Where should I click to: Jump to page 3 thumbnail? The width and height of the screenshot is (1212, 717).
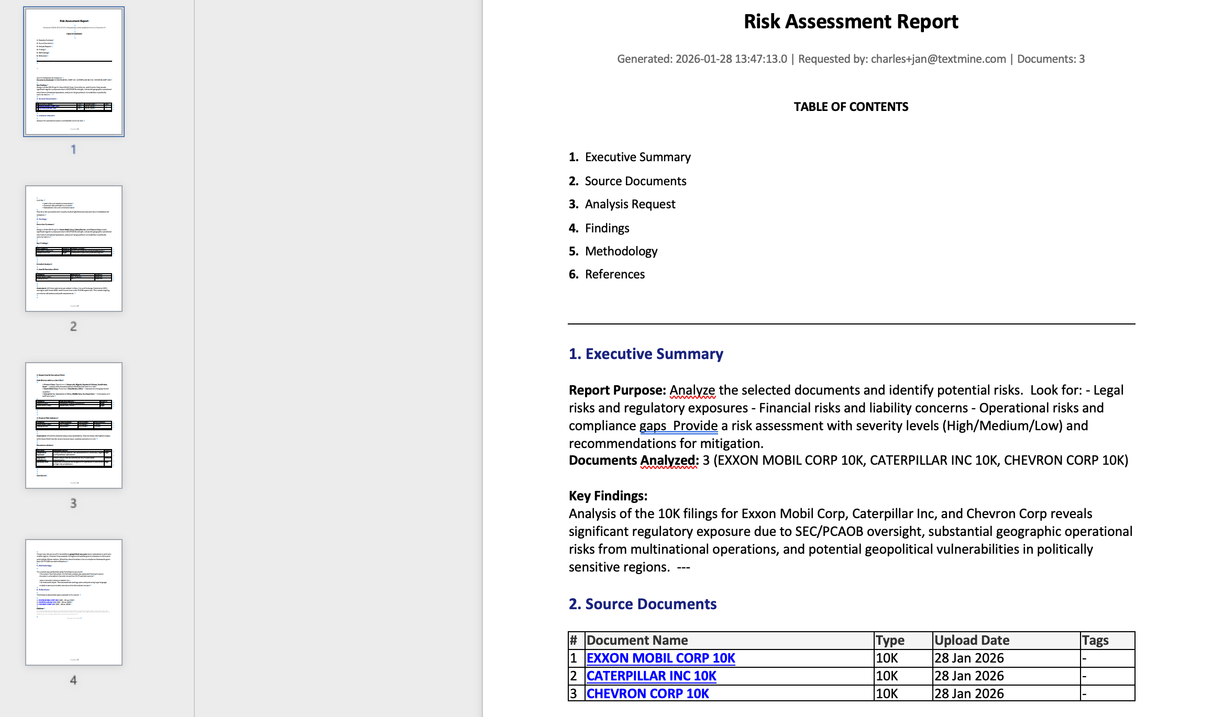click(74, 425)
